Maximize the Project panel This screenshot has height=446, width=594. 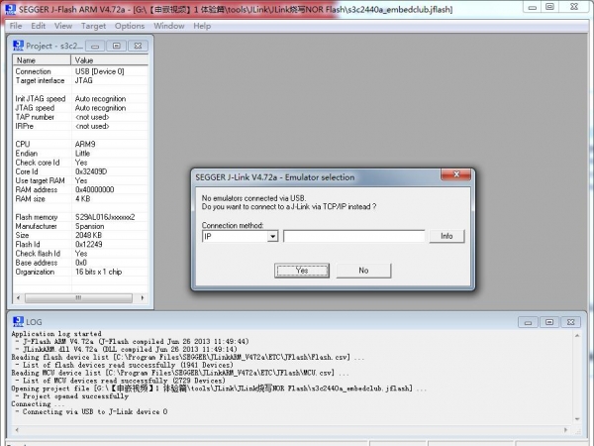[x=116, y=45]
